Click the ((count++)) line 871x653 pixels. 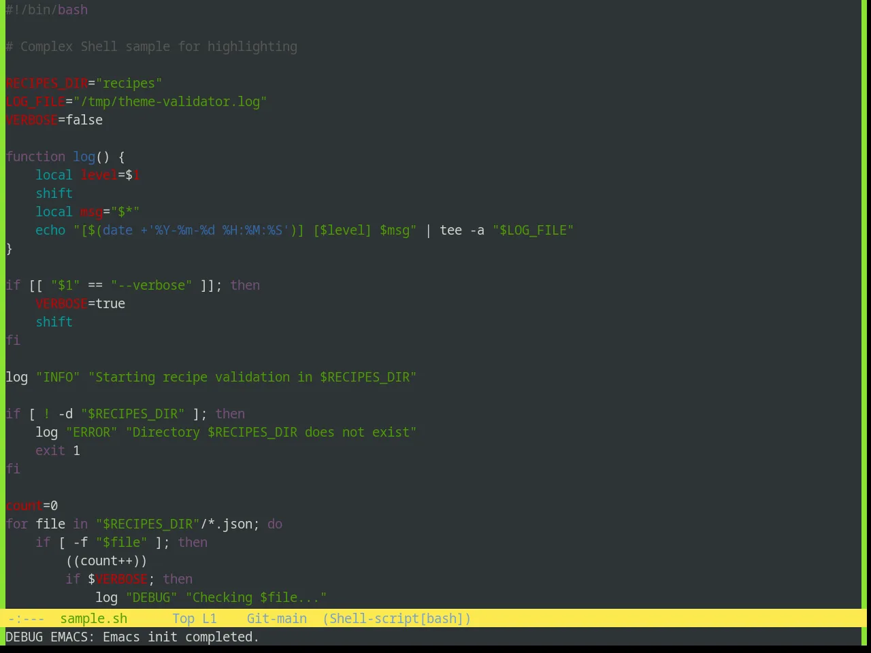pyautogui.click(x=106, y=560)
